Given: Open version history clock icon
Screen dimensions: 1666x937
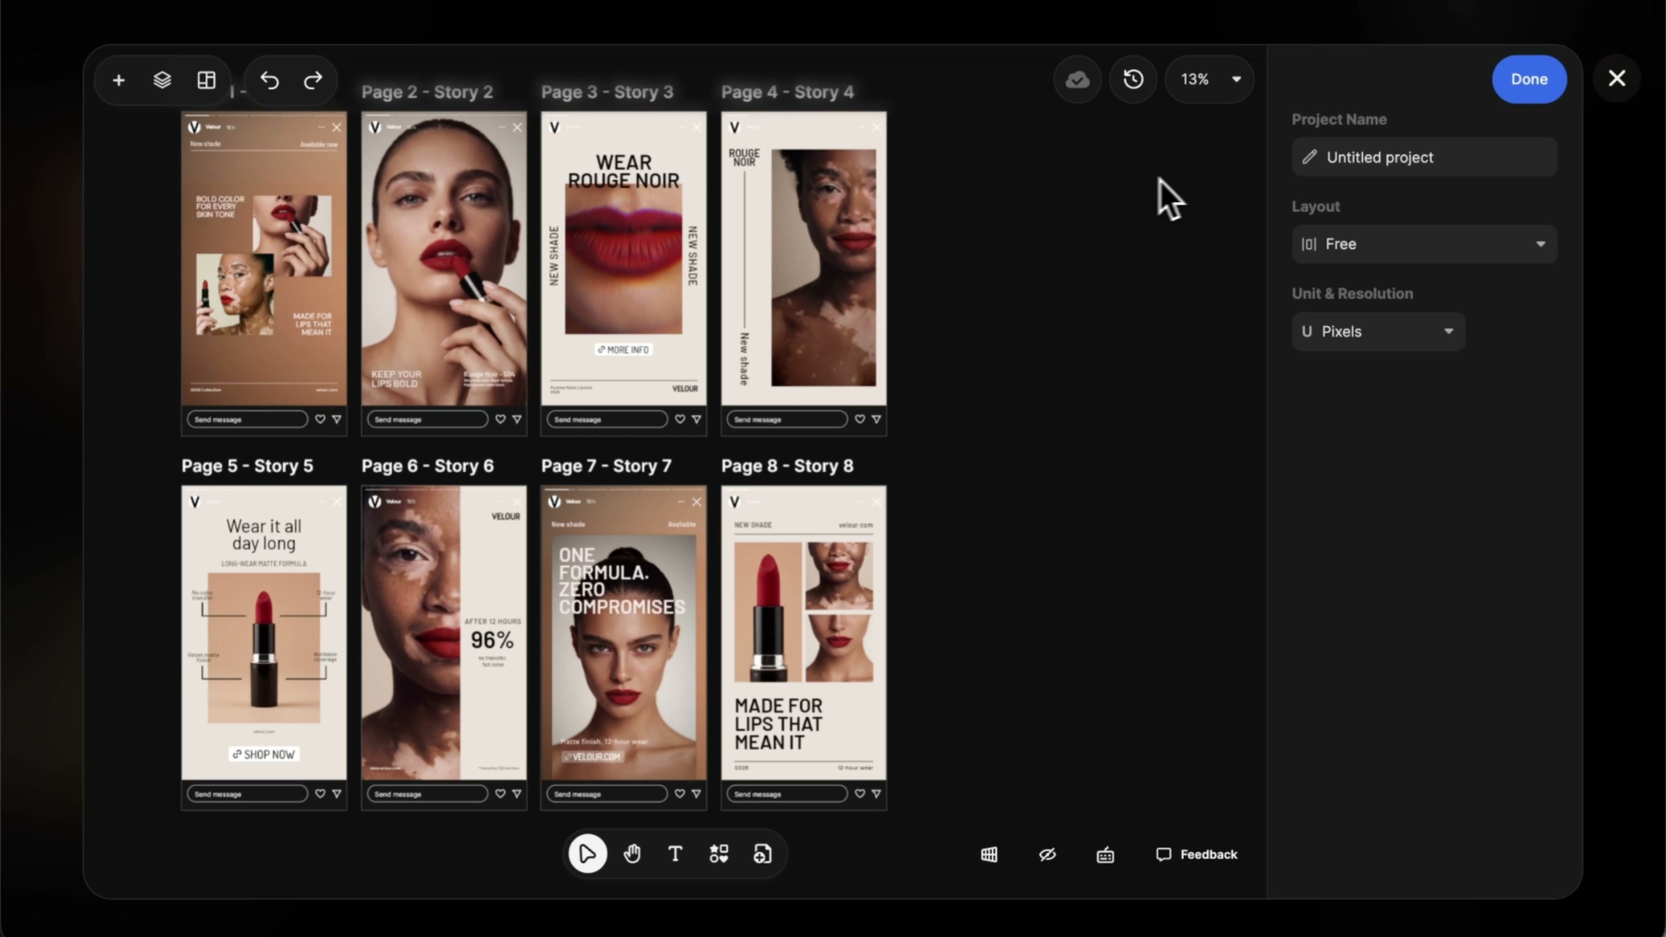Looking at the screenshot, I should (x=1133, y=79).
